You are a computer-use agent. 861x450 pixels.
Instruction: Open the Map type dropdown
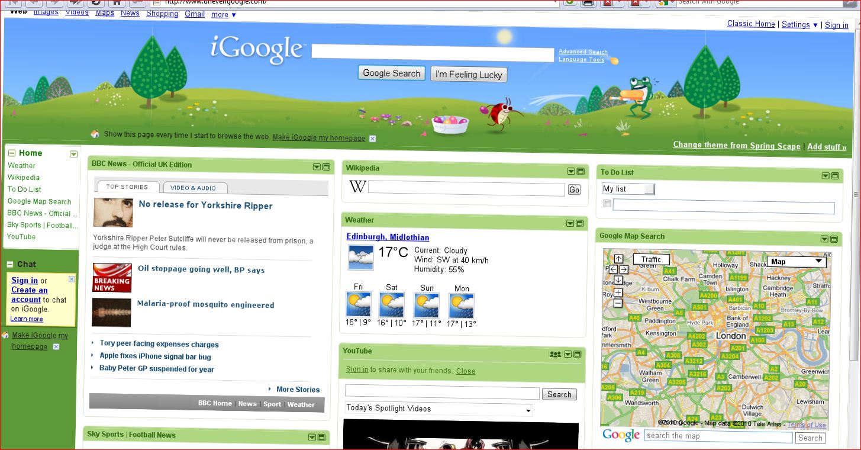click(796, 262)
